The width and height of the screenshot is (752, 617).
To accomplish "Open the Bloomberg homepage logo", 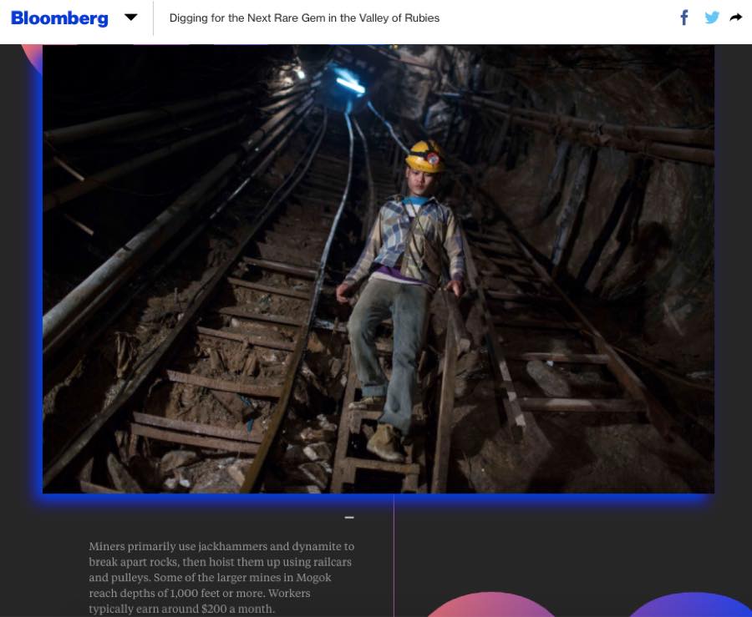I will (59, 18).
